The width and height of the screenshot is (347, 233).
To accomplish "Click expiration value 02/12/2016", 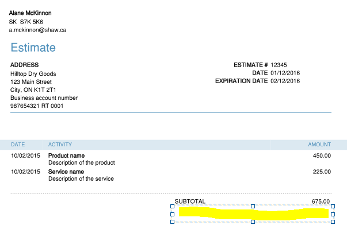I will tap(285, 81).
